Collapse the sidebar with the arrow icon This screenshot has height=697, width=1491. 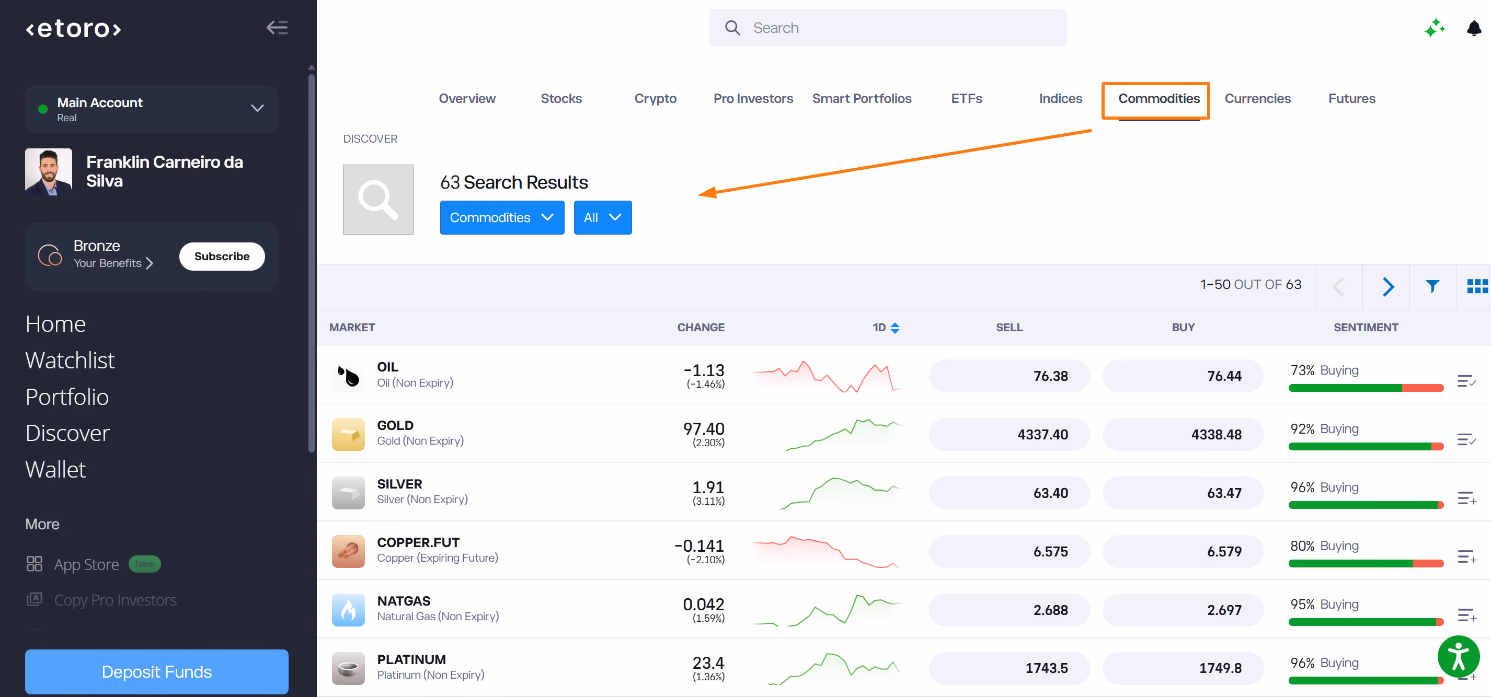pos(277,28)
